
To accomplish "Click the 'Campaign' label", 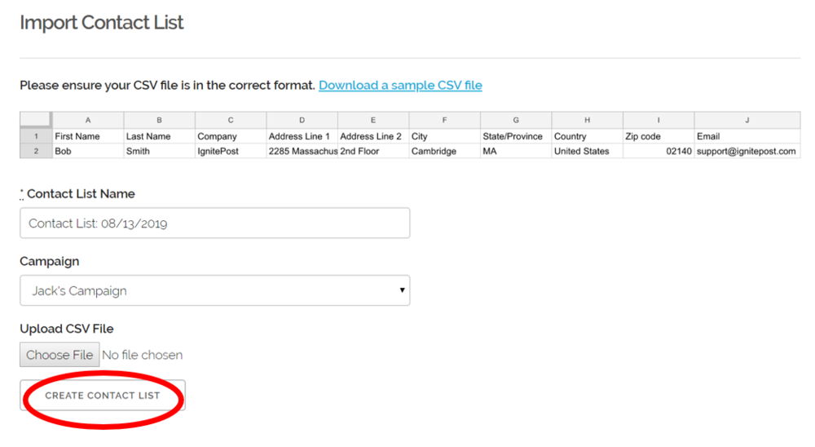I will 50,261.
